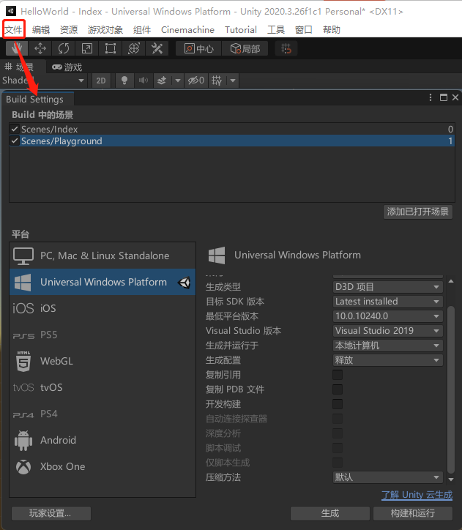
Task: Open 生成并运行于 dropdown
Action: click(x=387, y=346)
